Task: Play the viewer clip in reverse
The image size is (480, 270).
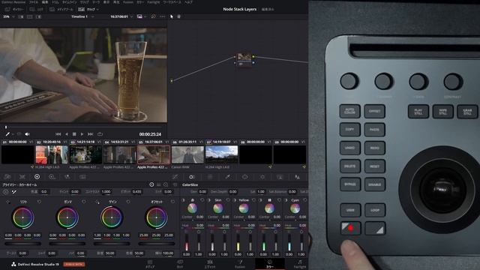Action: [x=66, y=134]
